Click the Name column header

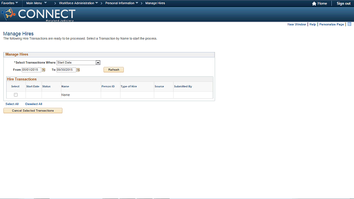65,86
